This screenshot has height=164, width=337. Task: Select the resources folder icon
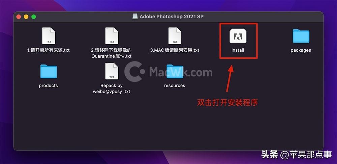(175, 71)
